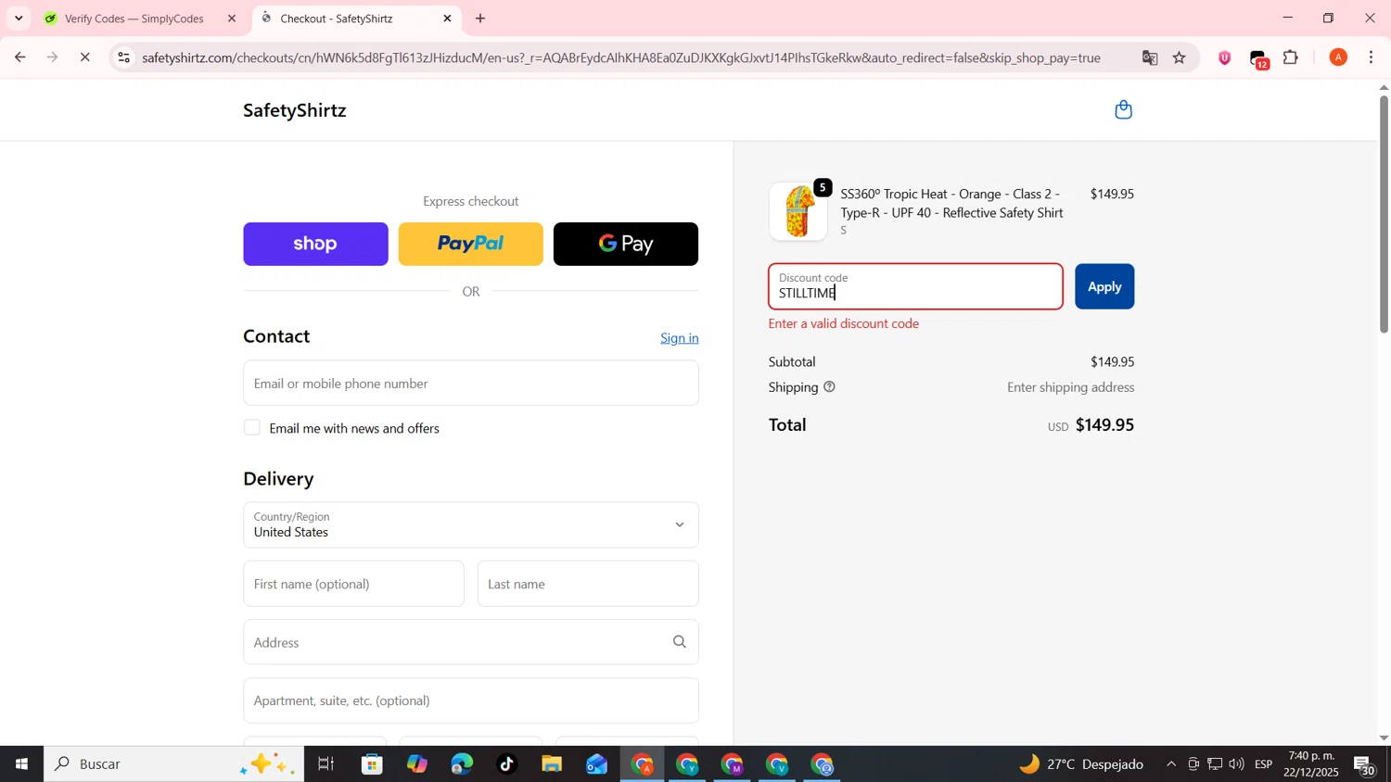Open Outlook from the taskbar
Screen dimensions: 1391x782
click(x=596, y=764)
